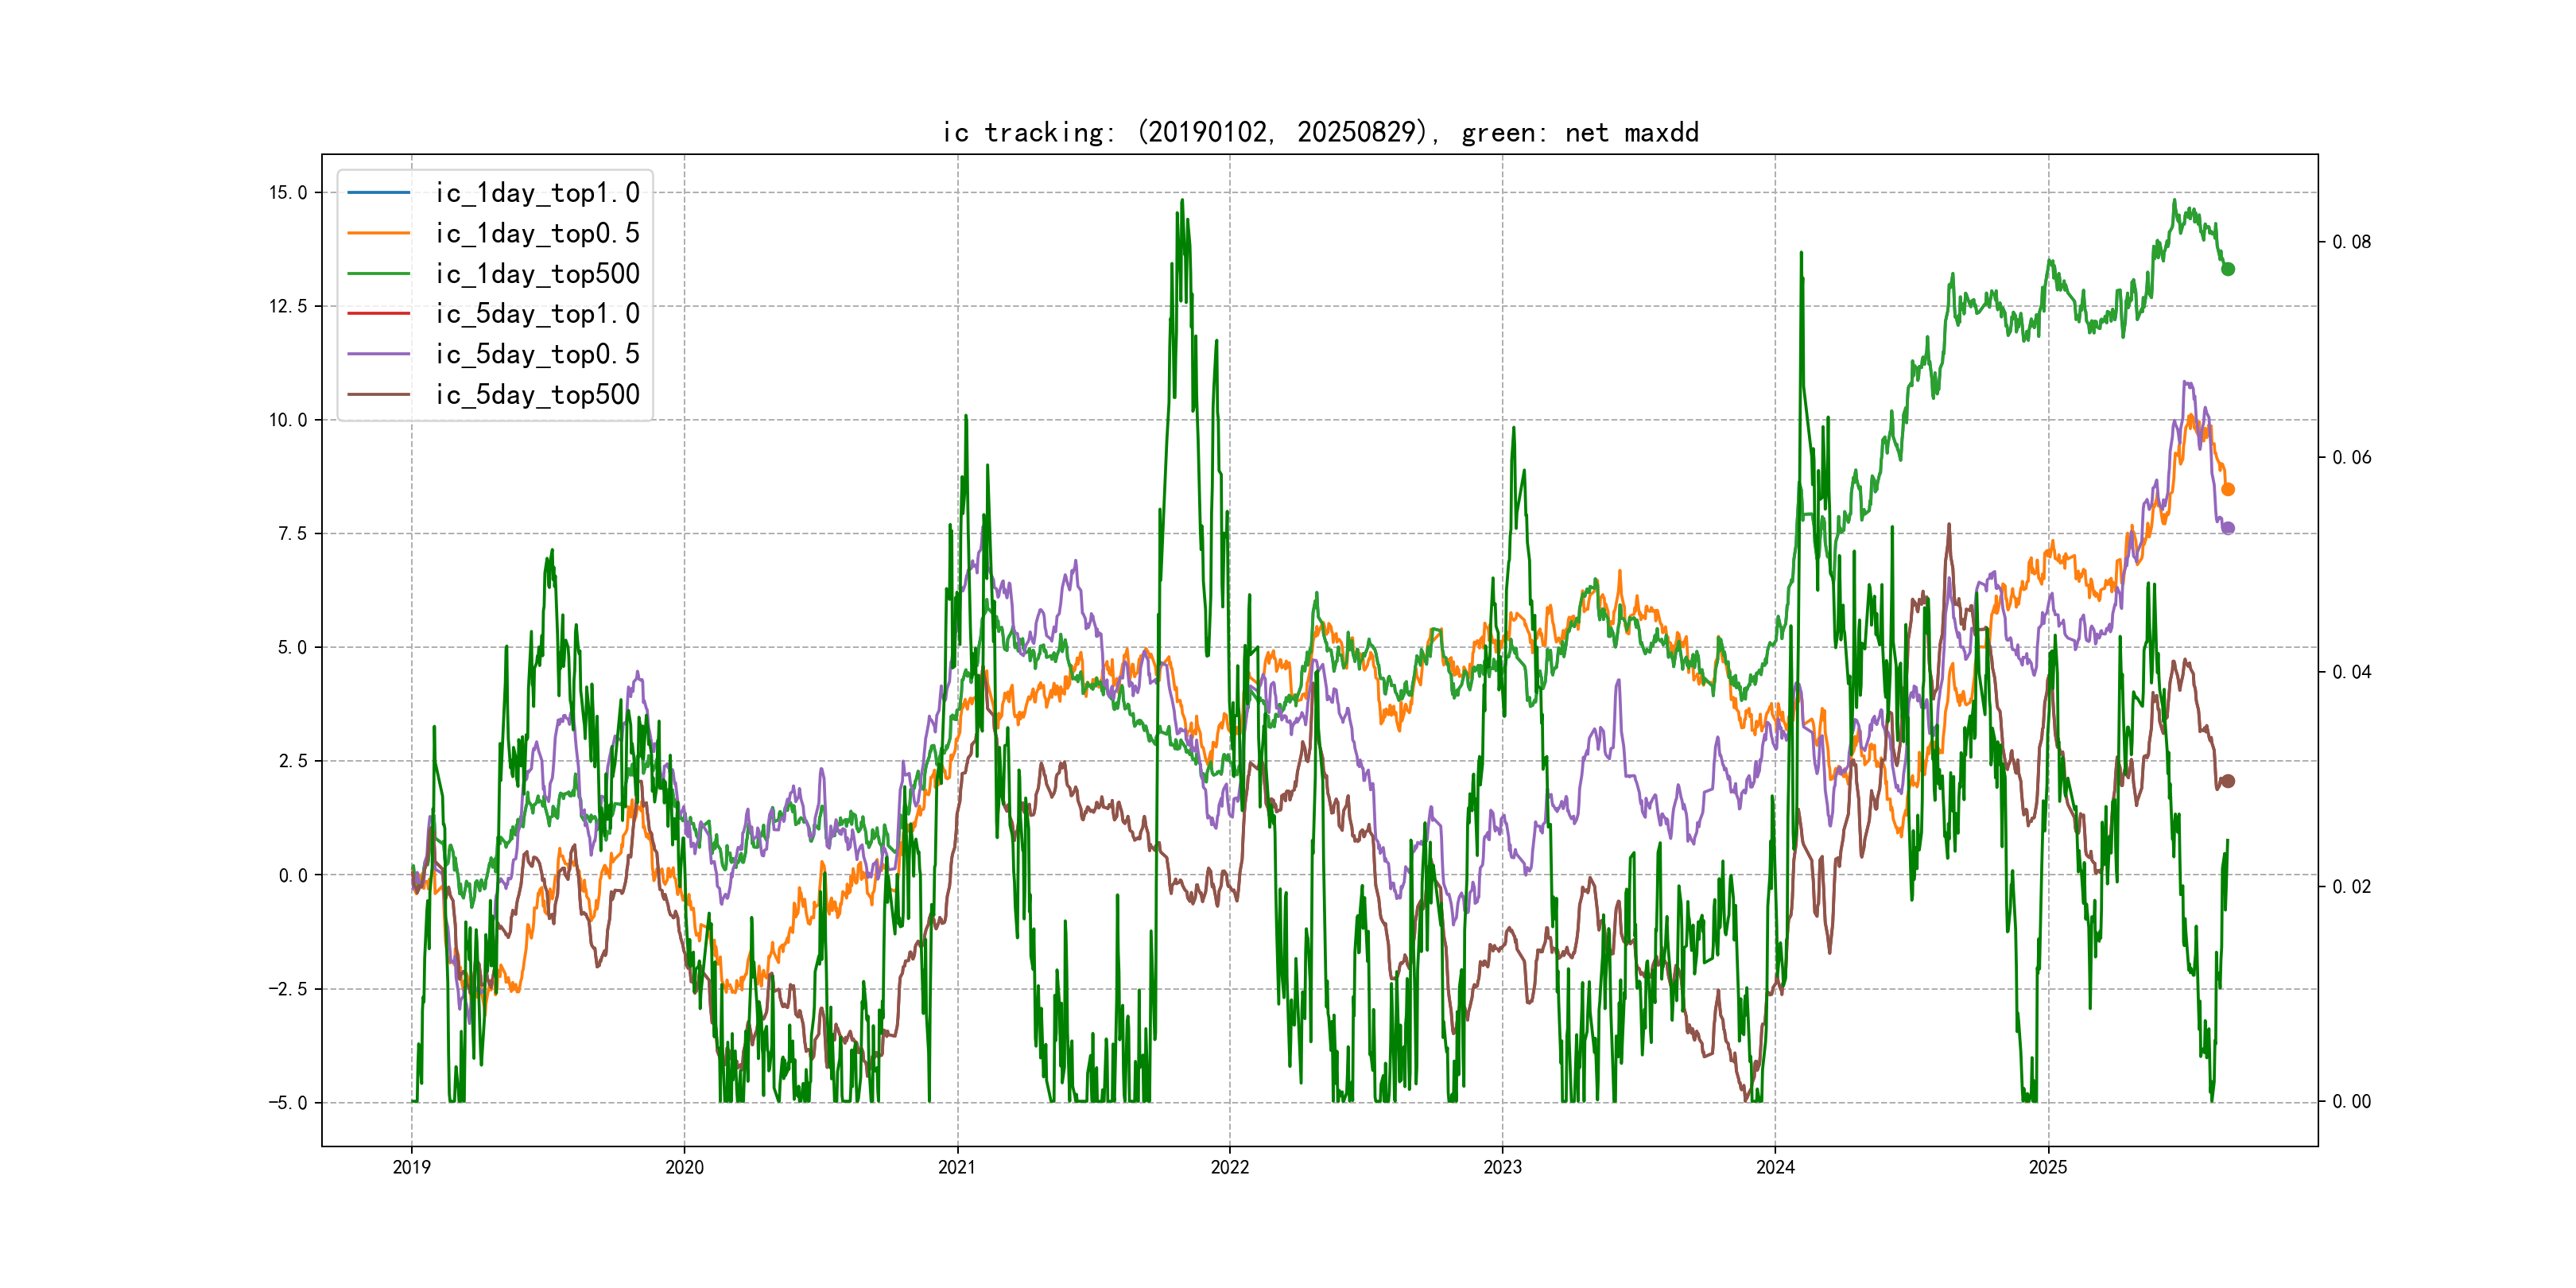This screenshot has width=2576, height=1288.
Task: Click the purple endpoint dot marker
Action: (2228, 528)
